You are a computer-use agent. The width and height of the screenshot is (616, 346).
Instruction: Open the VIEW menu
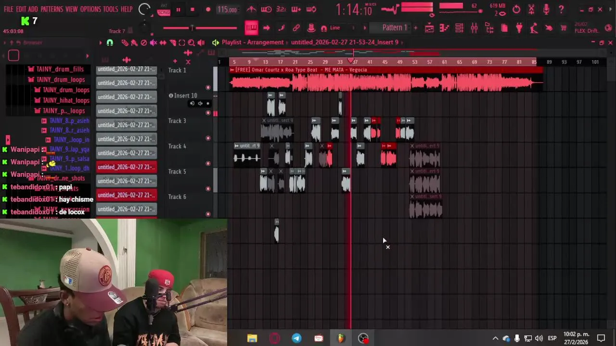71,9
